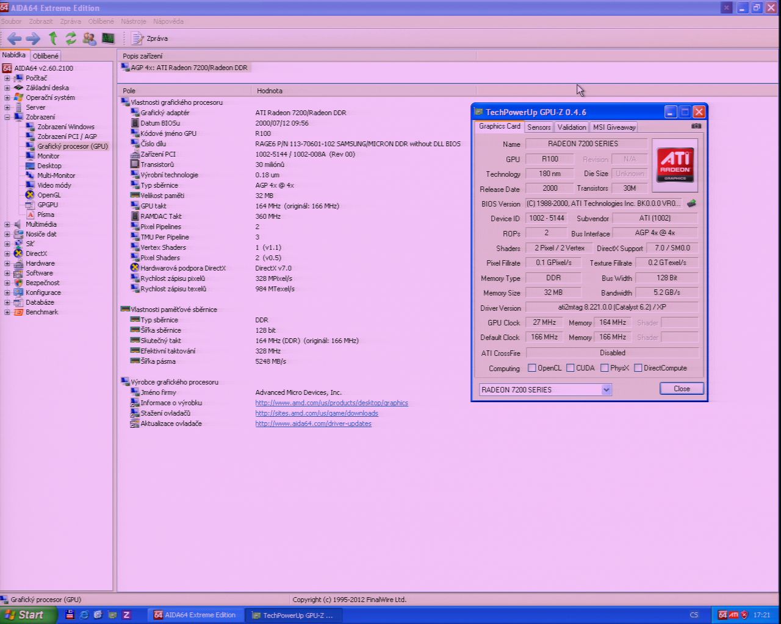Click the BIOS save chip icon
Screen dimensions: 781x624
coord(691,204)
